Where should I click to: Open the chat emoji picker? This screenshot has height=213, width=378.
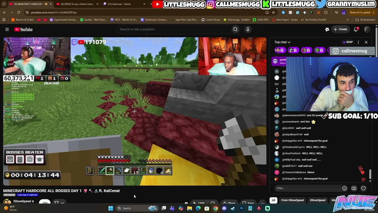tap(344, 188)
